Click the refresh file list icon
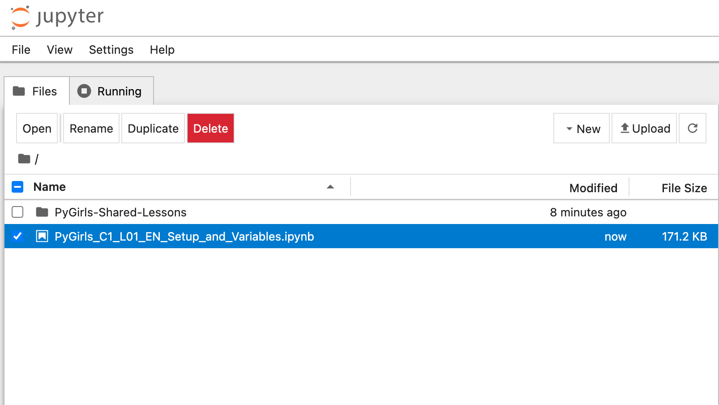Viewport: 719px width, 405px height. point(693,129)
